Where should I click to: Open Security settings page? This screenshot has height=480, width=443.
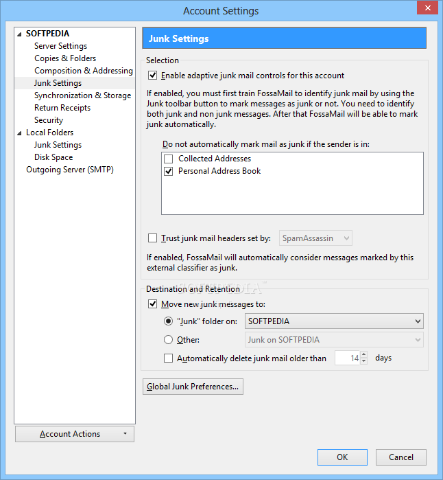coord(49,120)
